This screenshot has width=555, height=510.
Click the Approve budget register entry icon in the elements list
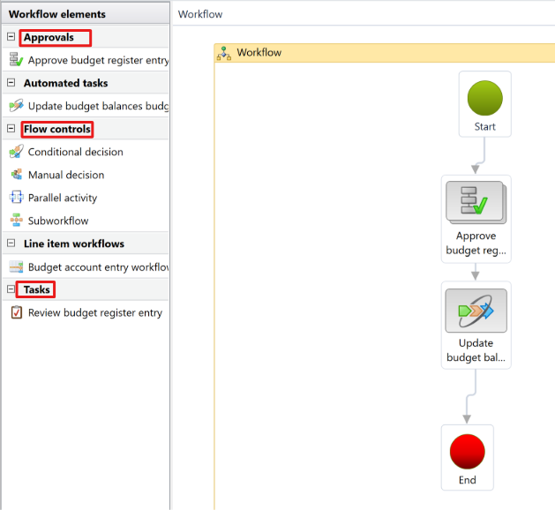[x=16, y=60]
